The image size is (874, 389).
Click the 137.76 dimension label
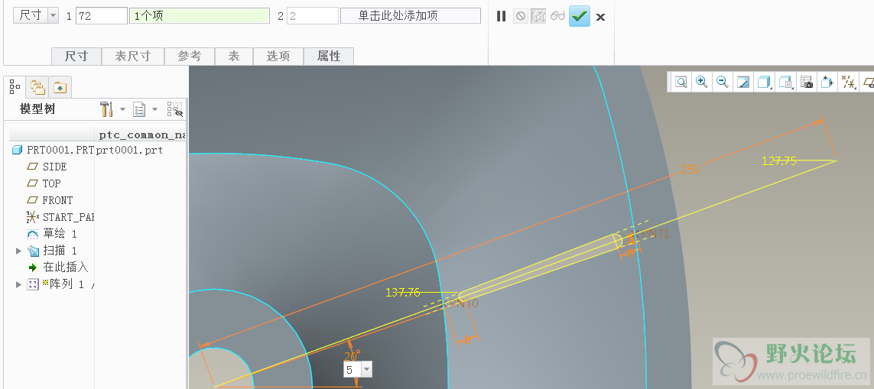(402, 292)
